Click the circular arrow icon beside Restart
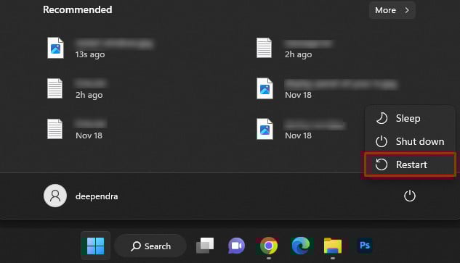The width and height of the screenshot is (460, 263). click(382, 164)
